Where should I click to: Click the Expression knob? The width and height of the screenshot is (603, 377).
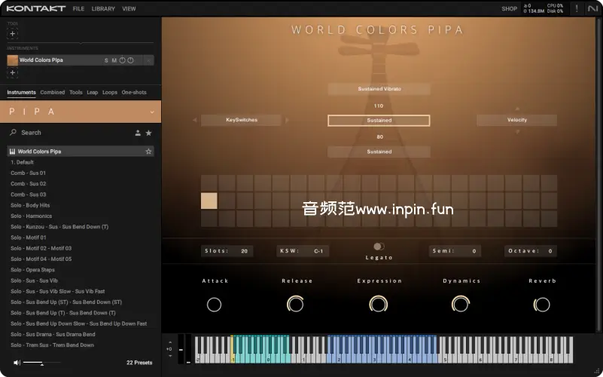(x=379, y=304)
